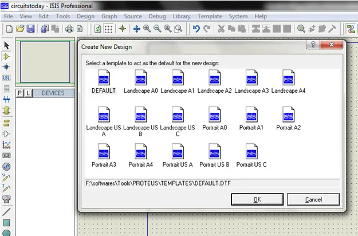Select the Landscape A0 template

pyautogui.click(x=141, y=82)
